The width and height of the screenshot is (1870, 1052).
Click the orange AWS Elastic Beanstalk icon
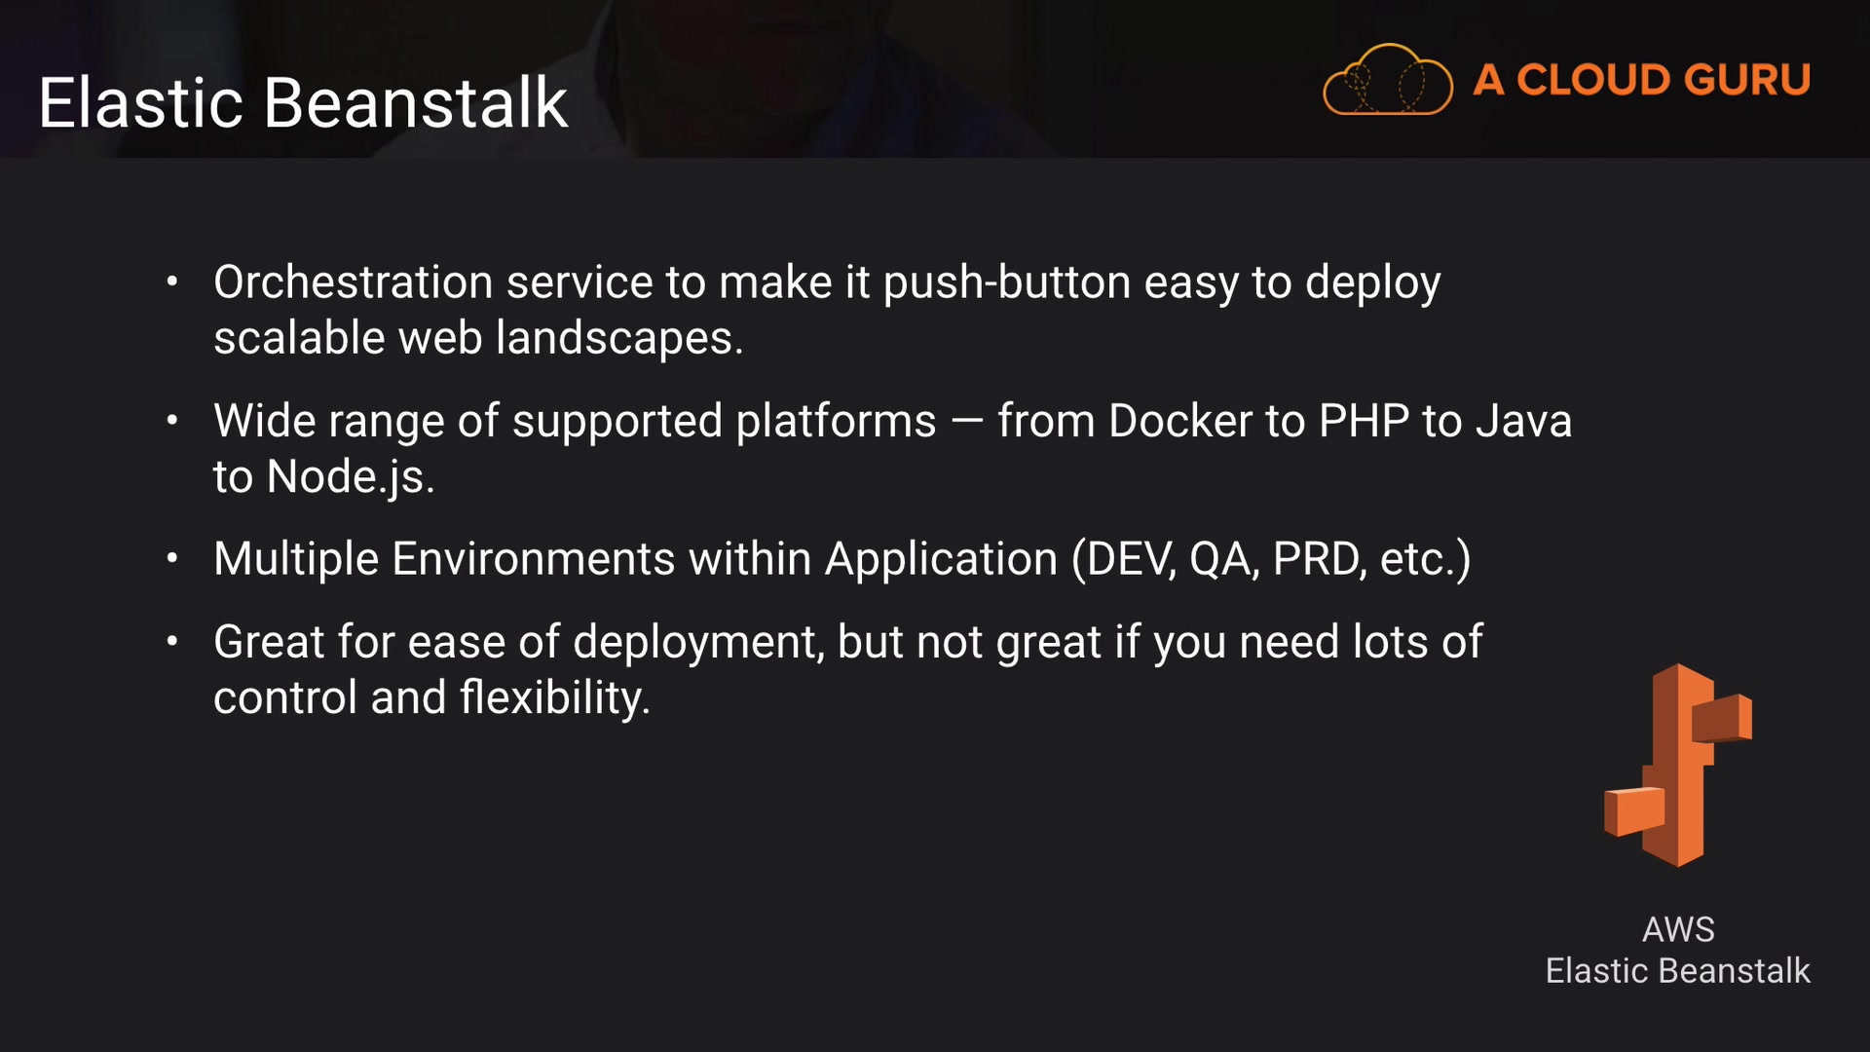1677,766
